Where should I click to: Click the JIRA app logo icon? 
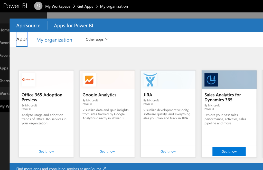[x=150, y=80]
